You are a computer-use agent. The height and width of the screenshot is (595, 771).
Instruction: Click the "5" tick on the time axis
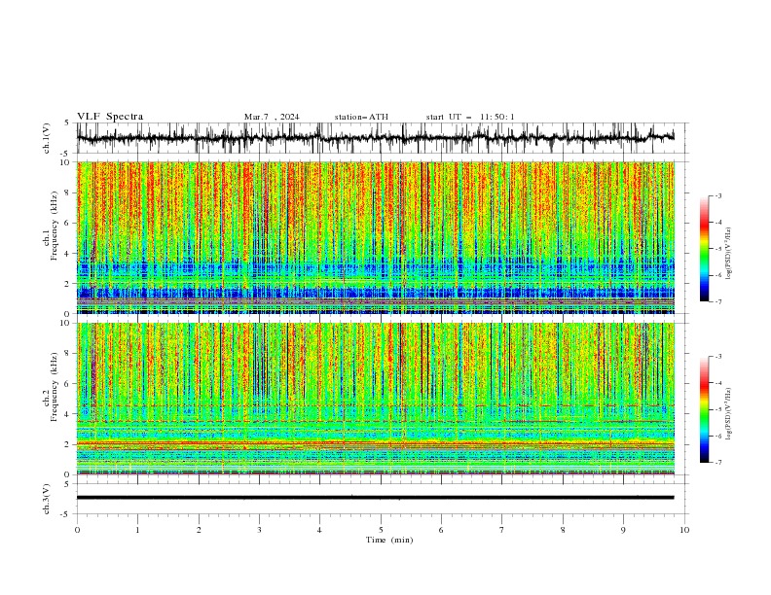click(381, 530)
